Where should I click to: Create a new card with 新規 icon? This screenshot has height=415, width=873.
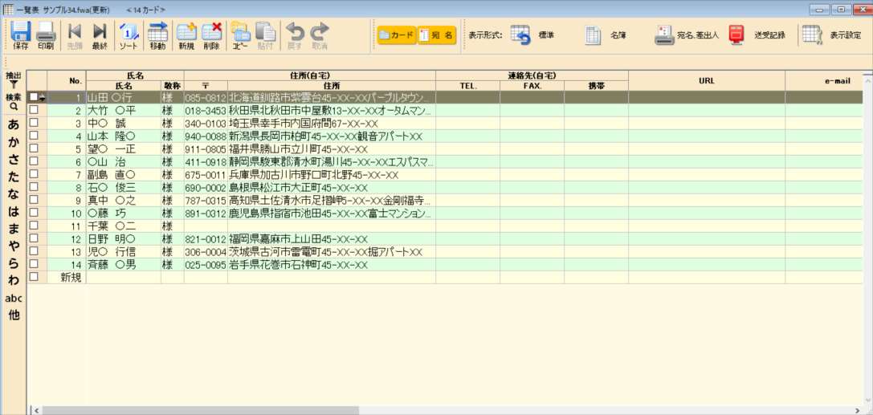click(186, 34)
